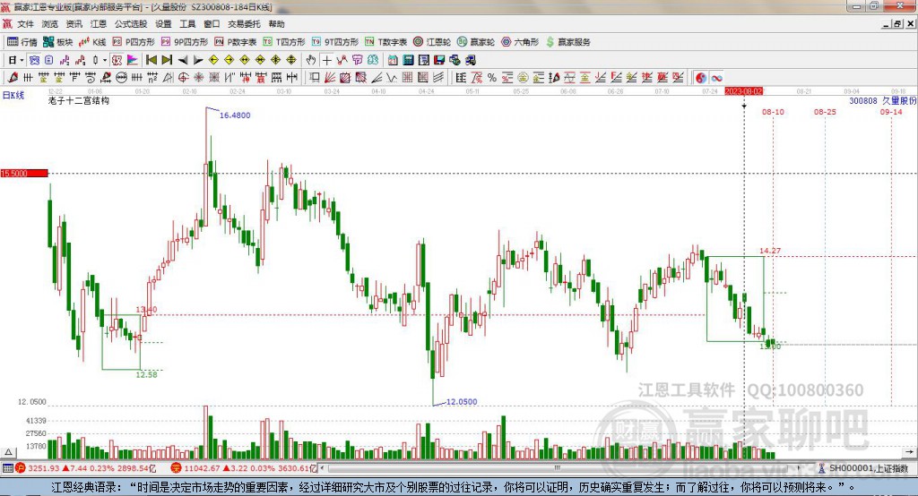Image resolution: width=918 pixels, height=496 pixels.
Task: Open the 江恩轮 tool
Action: point(432,42)
